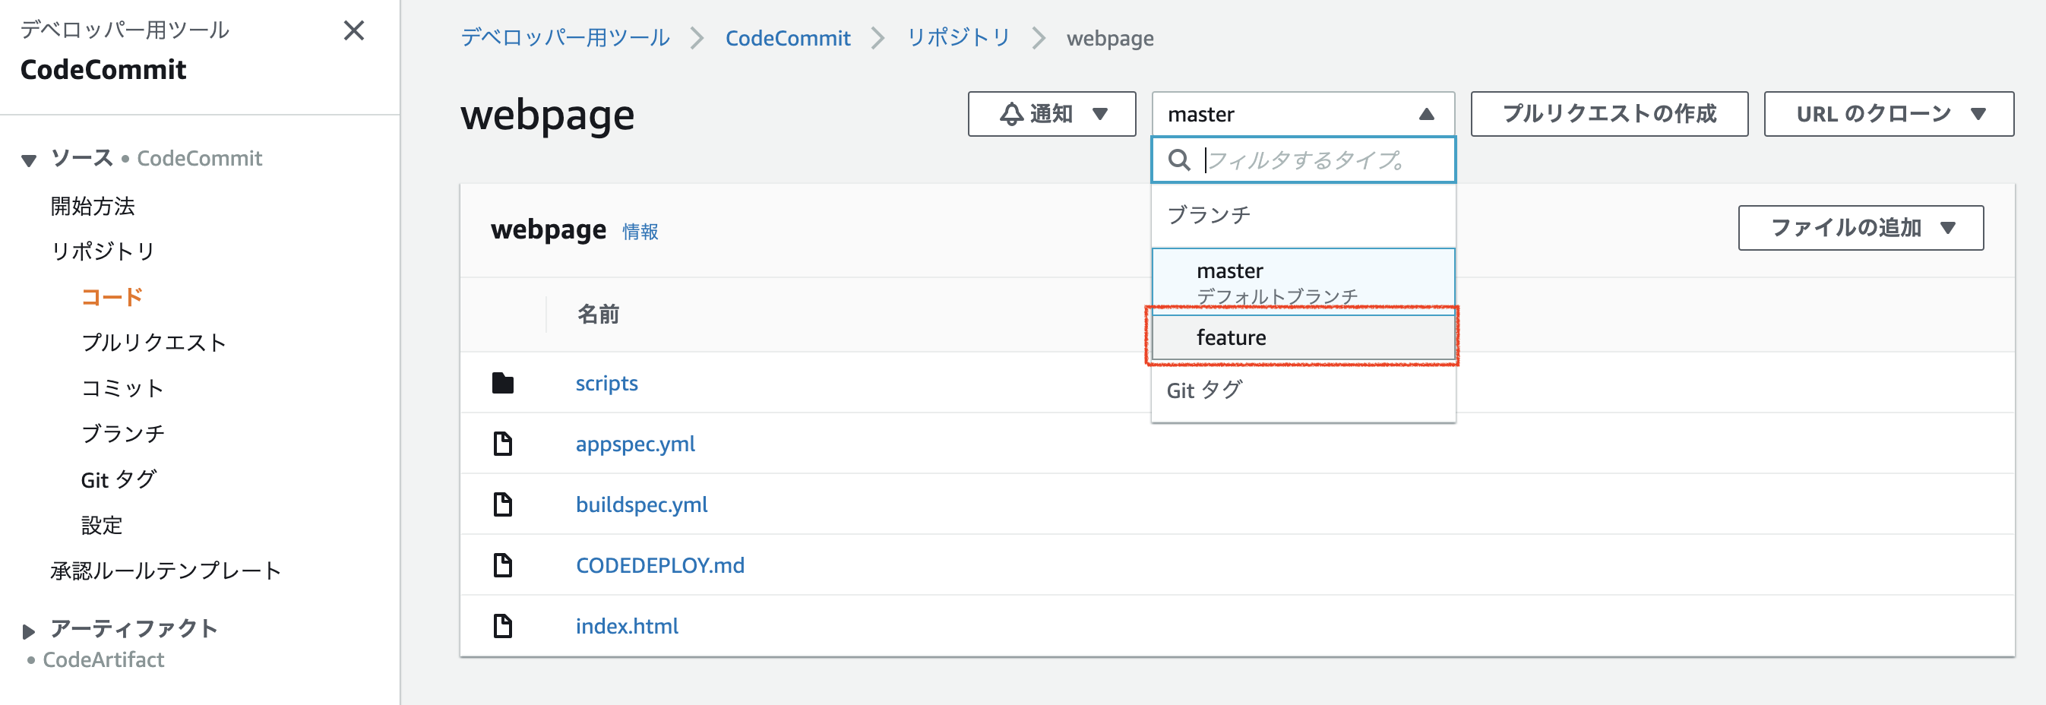The height and width of the screenshot is (705, 2046).
Task: Click the buildspec.yml file icon
Action: pos(503,504)
